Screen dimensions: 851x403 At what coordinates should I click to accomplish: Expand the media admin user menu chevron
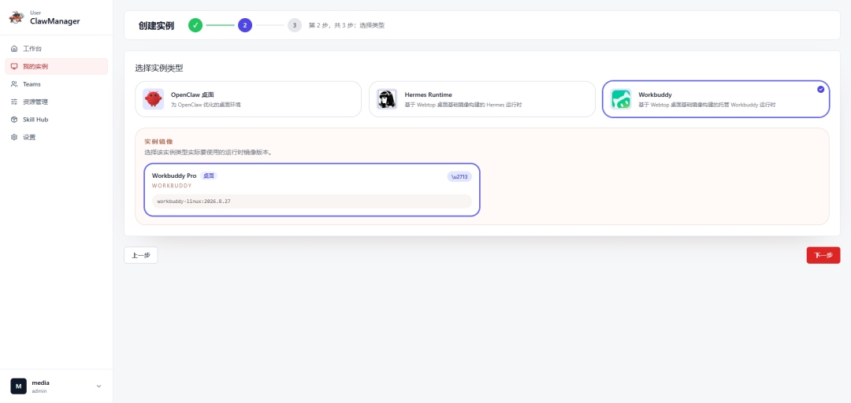(98, 386)
